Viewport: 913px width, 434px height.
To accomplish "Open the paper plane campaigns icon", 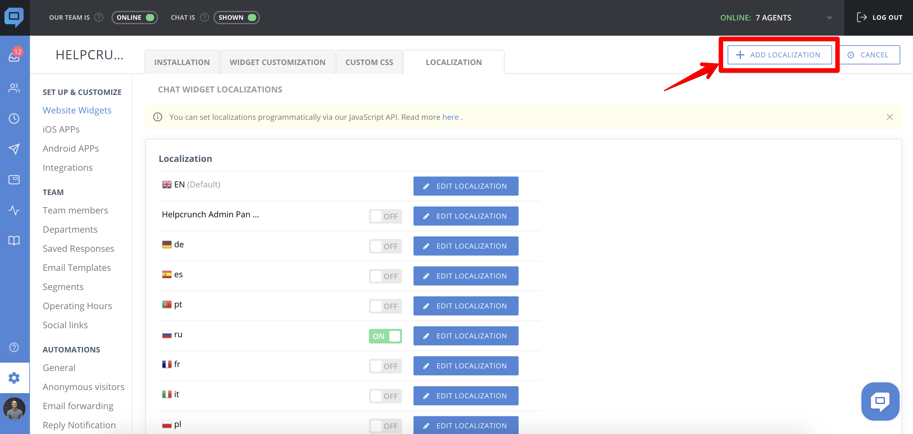I will pos(14,149).
